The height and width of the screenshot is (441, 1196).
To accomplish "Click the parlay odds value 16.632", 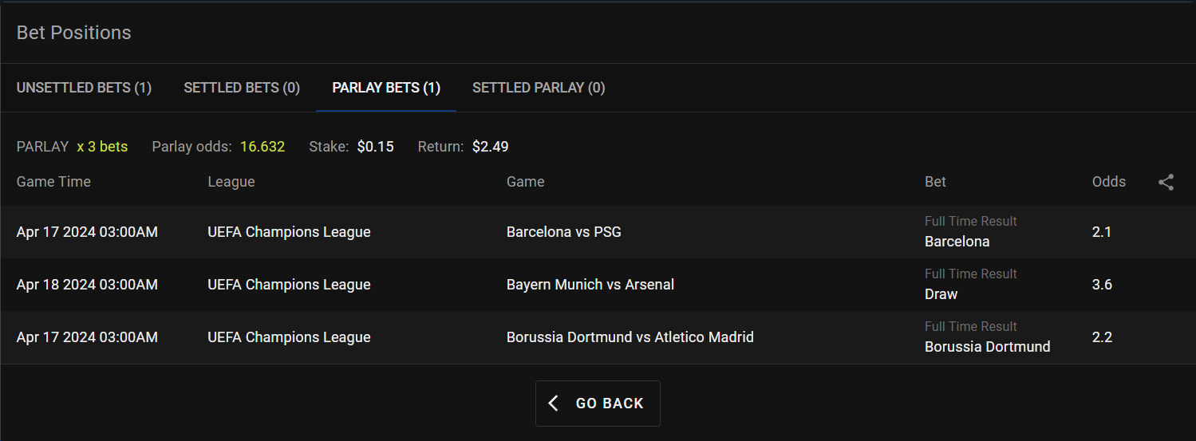I will [x=262, y=147].
